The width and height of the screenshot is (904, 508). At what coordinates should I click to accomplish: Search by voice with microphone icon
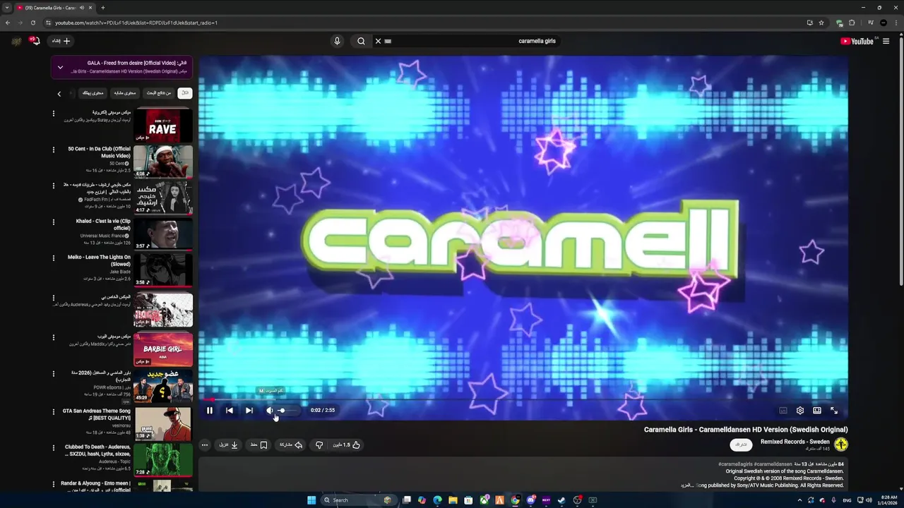(x=337, y=41)
